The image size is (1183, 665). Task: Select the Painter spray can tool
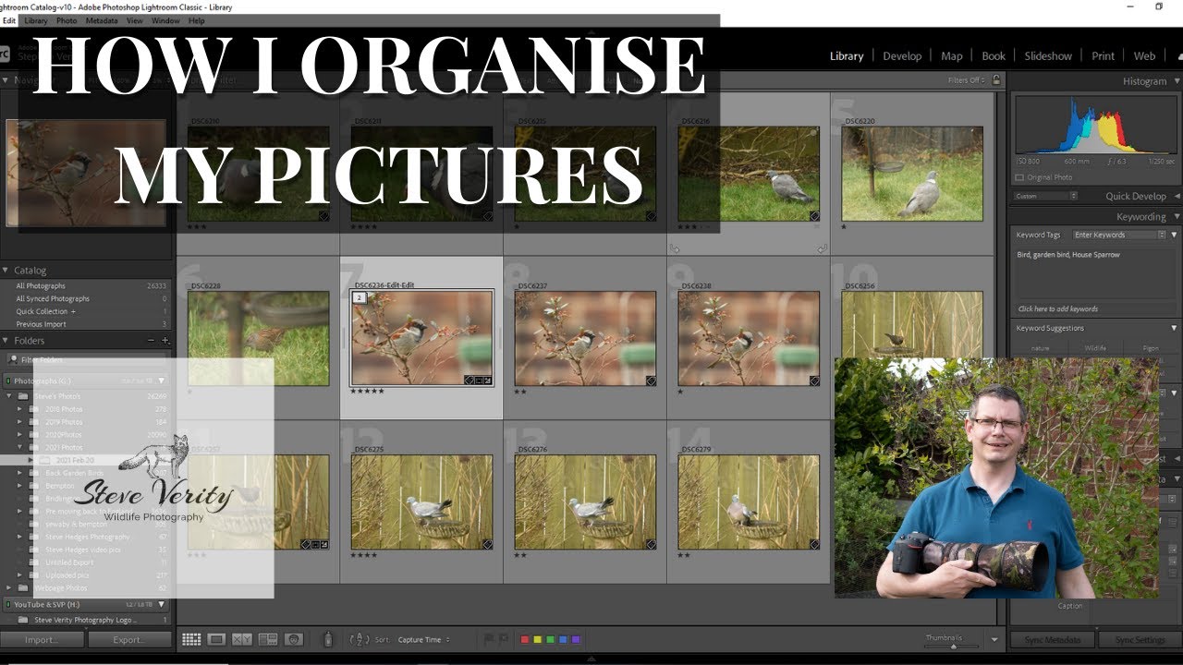pyautogui.click(x=327, y=639)
